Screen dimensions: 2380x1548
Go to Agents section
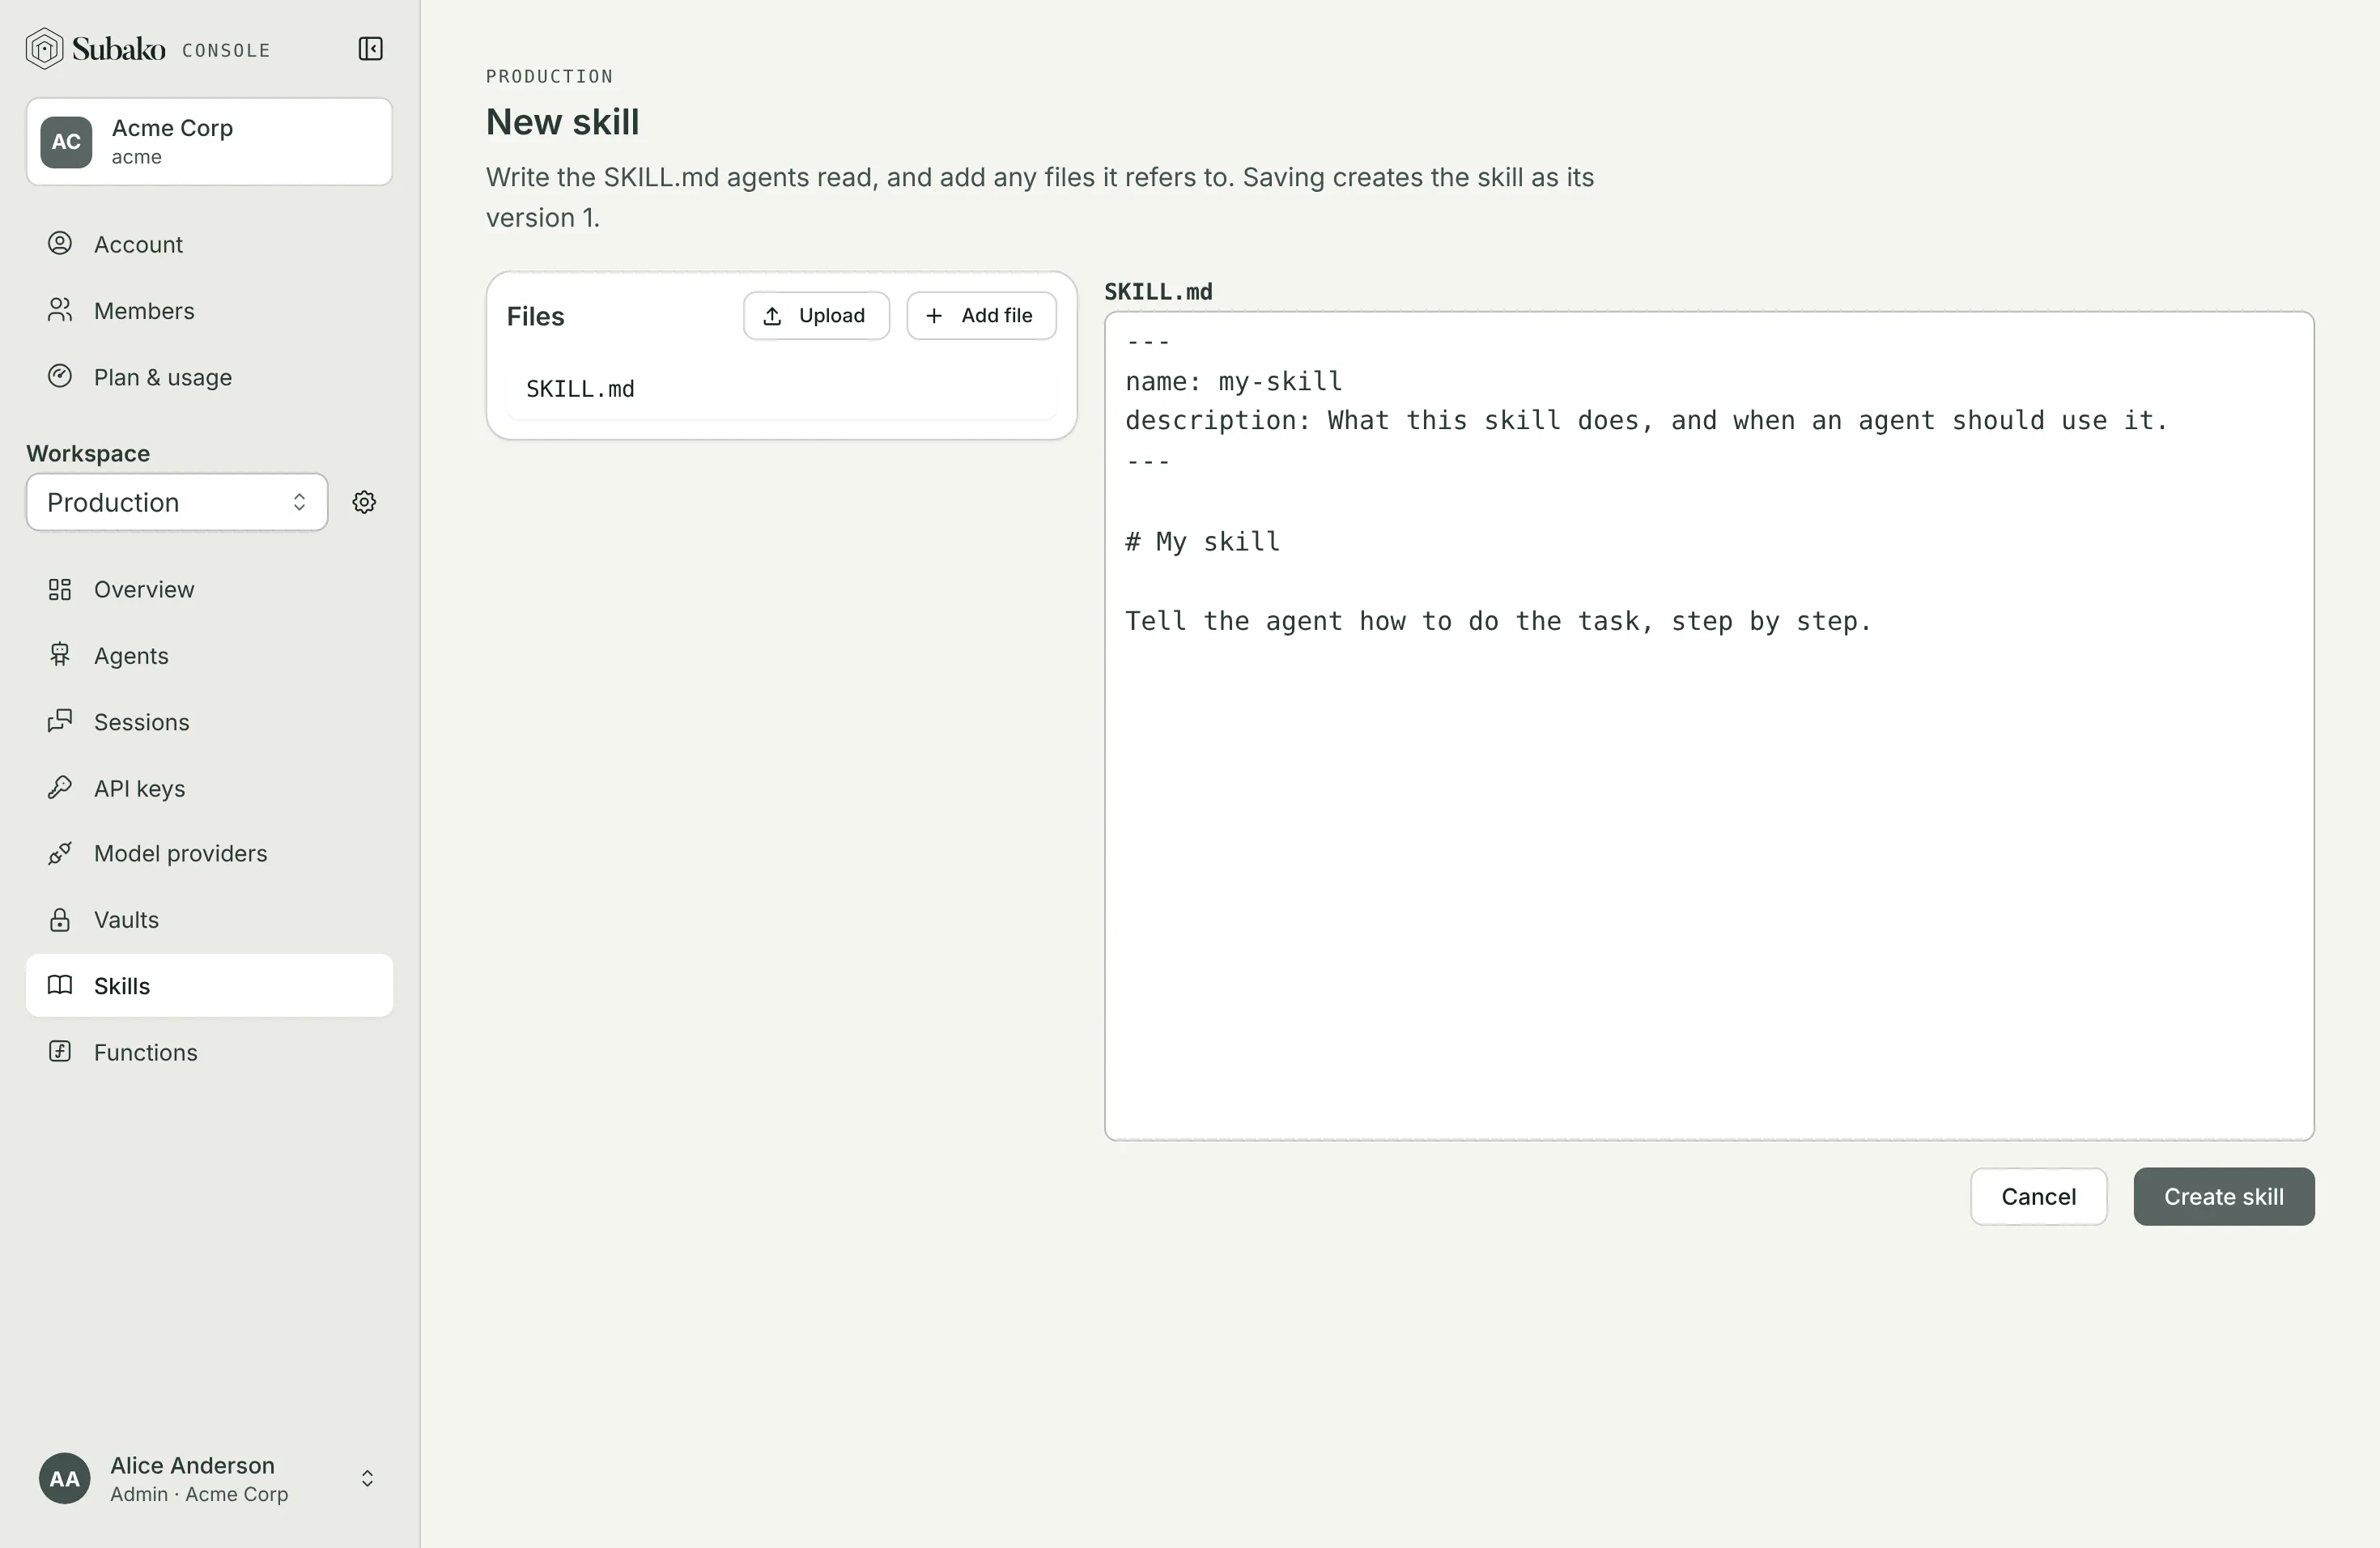coord(209,655)
